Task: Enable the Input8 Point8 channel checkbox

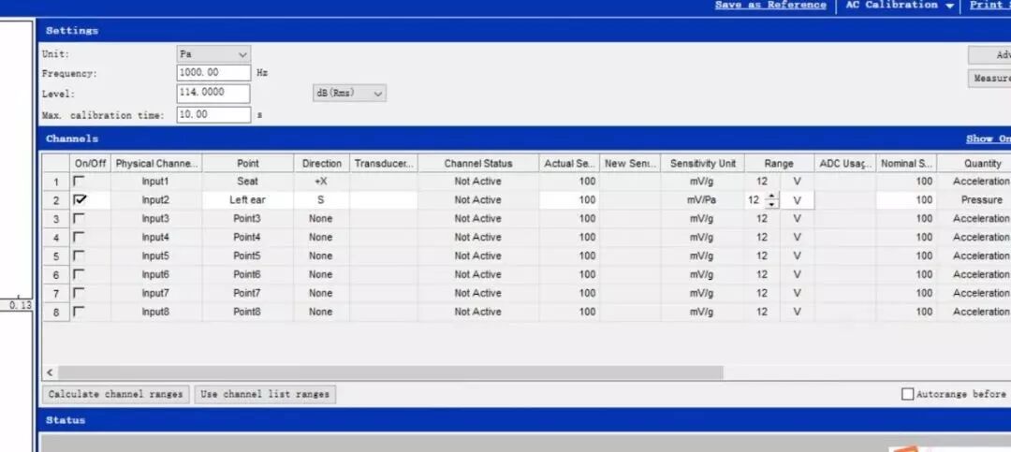Action: (x=79, y=312)
